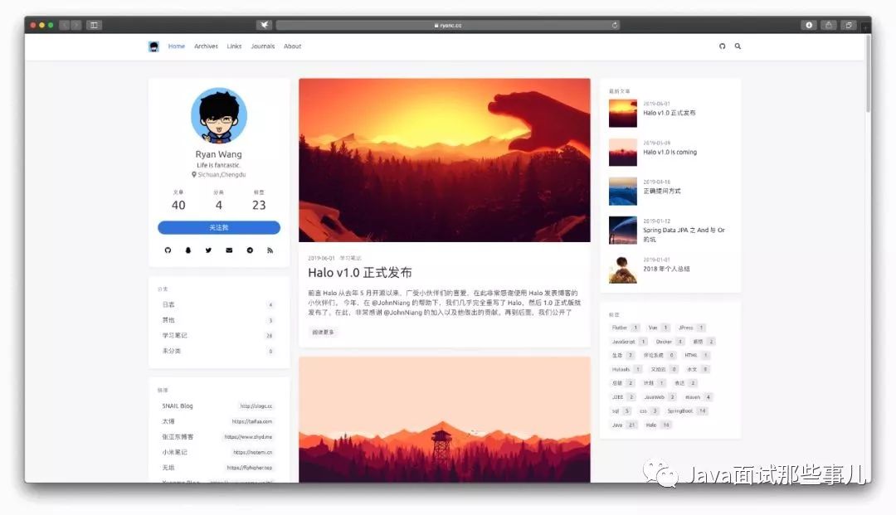The width and height of the screenshot is (896, 515).
Task: Select the J2EE tag
Action: pyautogui.click(x=623, y=396)
